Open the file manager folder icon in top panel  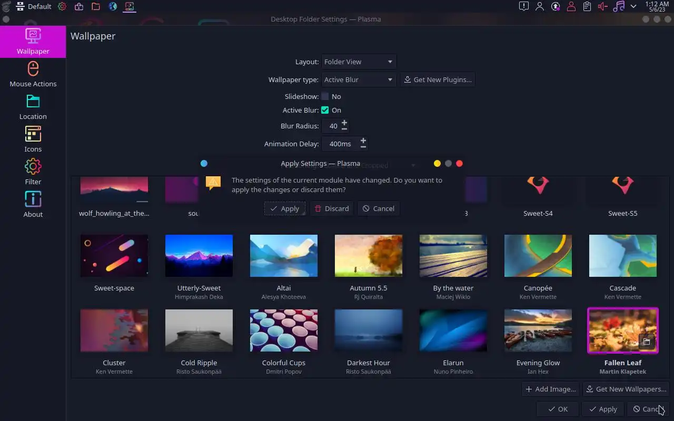click(x=96, y=6)
